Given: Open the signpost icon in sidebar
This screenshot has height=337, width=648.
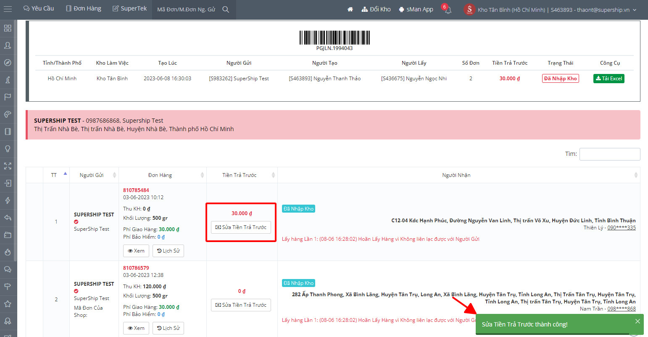Looking at the screenshot, I should pyautogui.click(x=8, y=287).
